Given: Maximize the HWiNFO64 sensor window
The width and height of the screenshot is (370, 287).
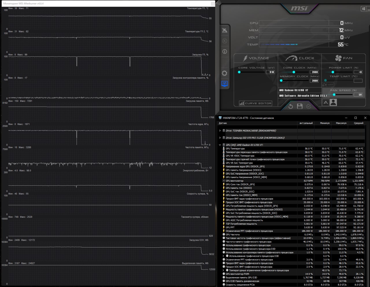Looking at the screenshot, I should tap(356, 118).
